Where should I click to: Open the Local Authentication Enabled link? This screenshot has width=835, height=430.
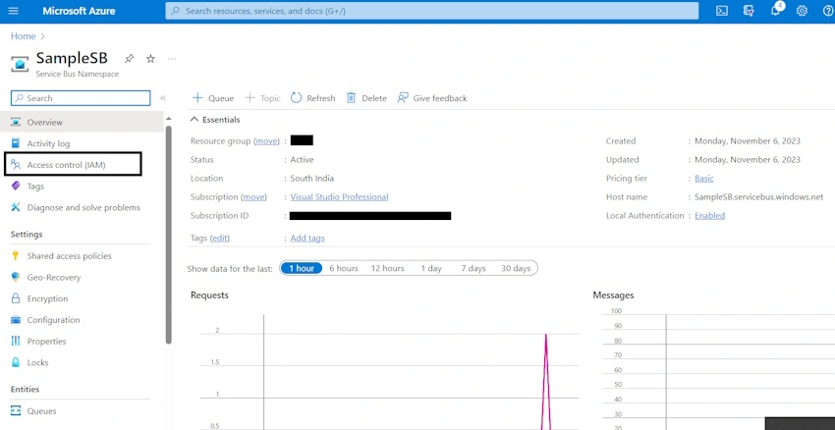point(709,216)
